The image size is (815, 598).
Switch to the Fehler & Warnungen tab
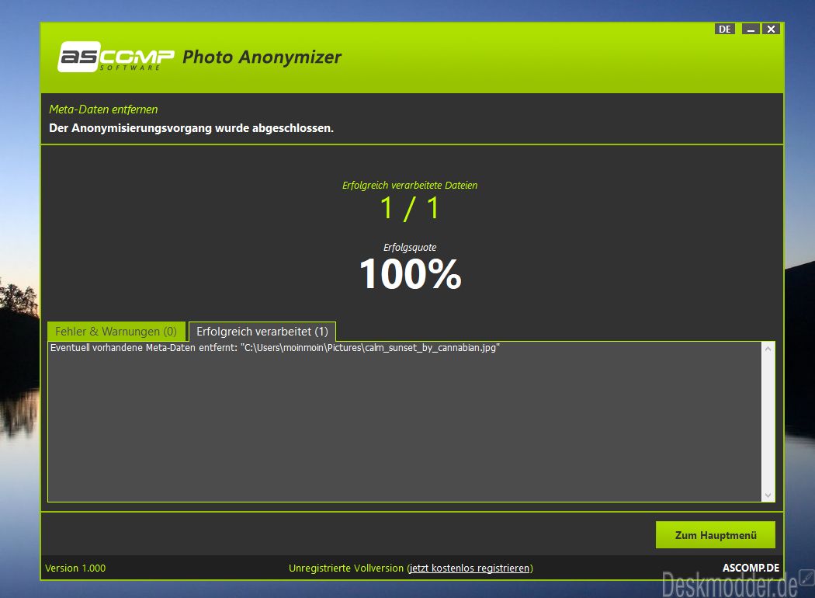(116, 331)
